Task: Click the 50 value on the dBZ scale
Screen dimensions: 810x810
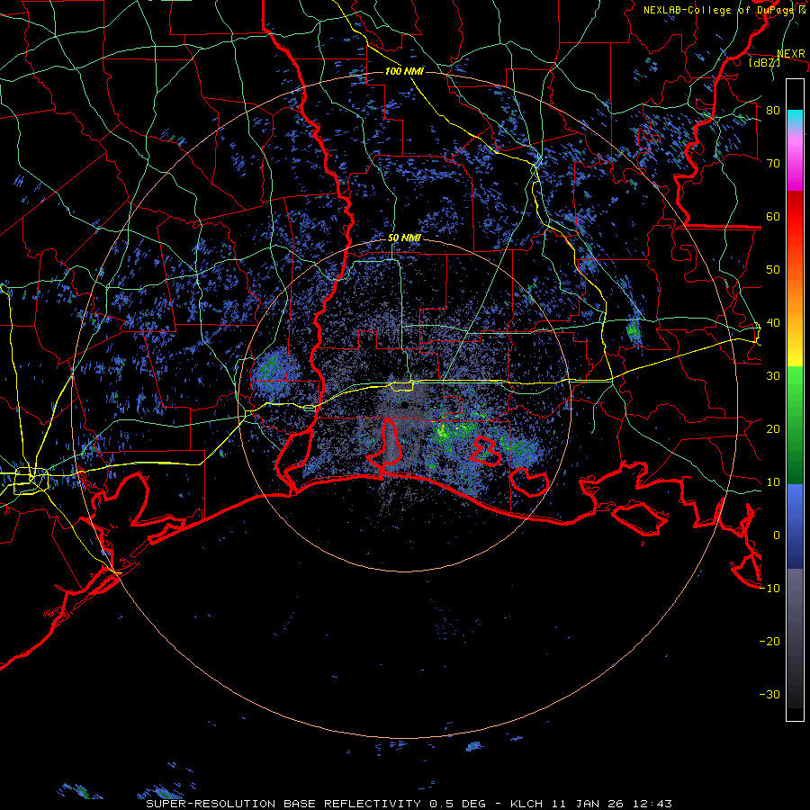Action: point(773,270)
